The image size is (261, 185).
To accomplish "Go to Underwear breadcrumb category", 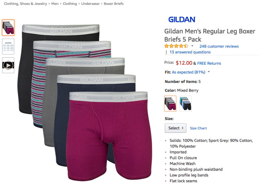I will [90, 4].
